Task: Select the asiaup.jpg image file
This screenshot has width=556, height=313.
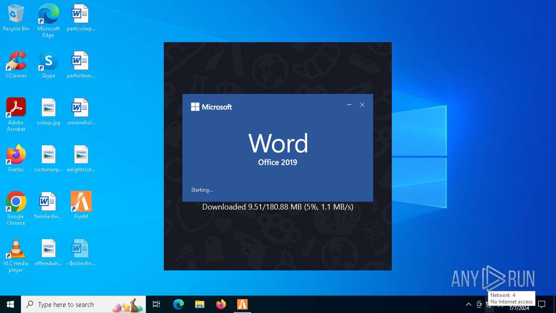Action: pos(48,112)
